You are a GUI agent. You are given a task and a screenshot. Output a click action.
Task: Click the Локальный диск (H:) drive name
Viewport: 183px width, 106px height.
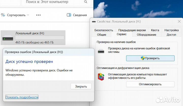[x=30, y=33]
